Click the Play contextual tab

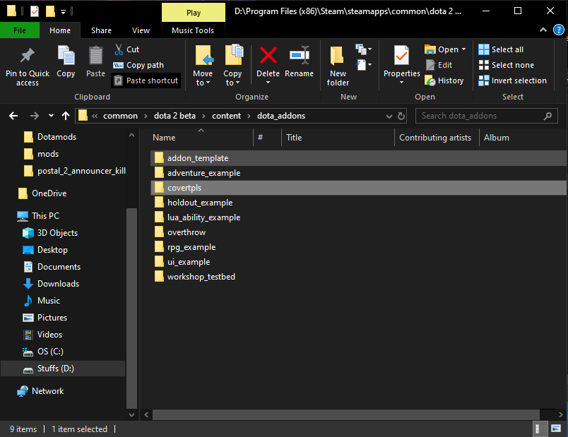coord(194,13)
